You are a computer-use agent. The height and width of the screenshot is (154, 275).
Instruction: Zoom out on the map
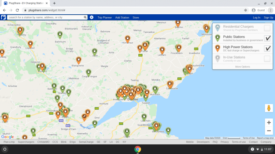pos(269,131)
